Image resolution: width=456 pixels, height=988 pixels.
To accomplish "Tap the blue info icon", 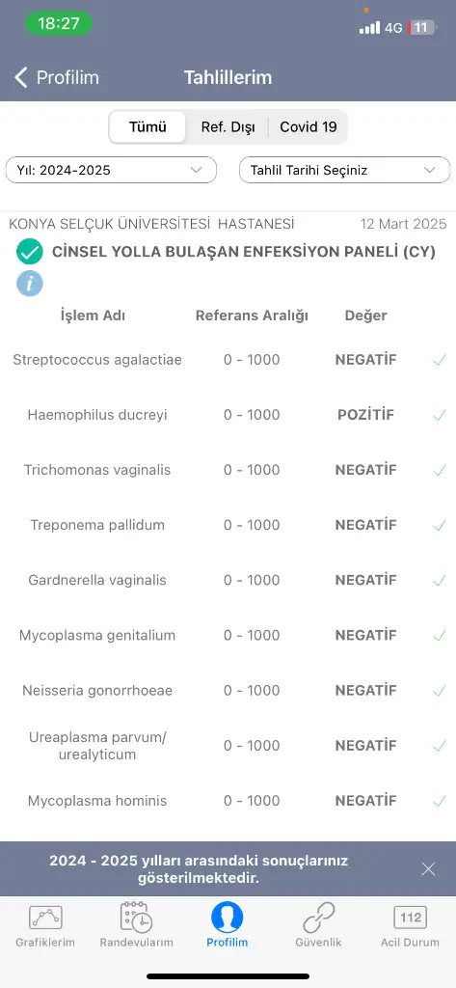I will 30,284.
